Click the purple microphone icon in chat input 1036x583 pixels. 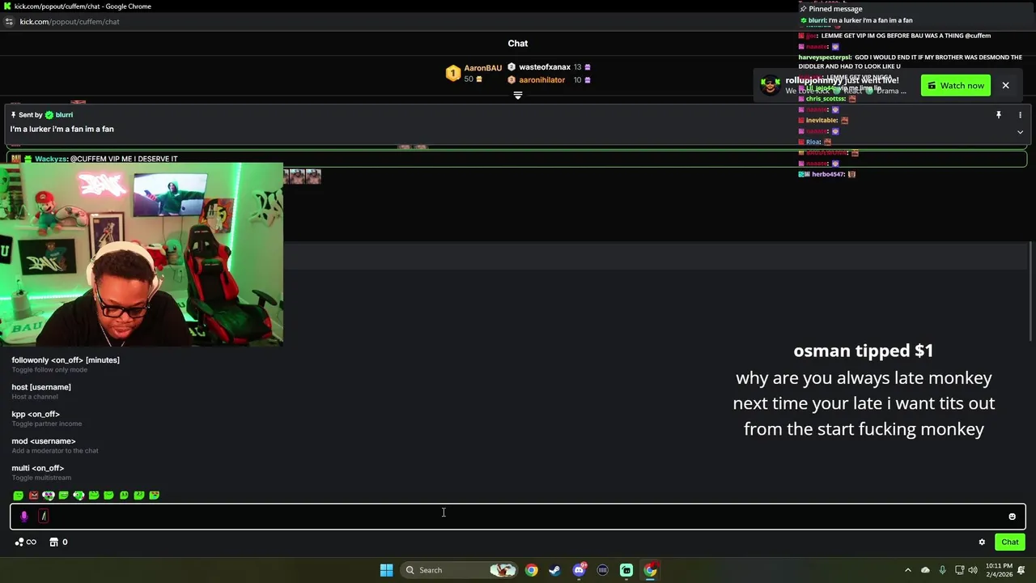click(24, 517)
